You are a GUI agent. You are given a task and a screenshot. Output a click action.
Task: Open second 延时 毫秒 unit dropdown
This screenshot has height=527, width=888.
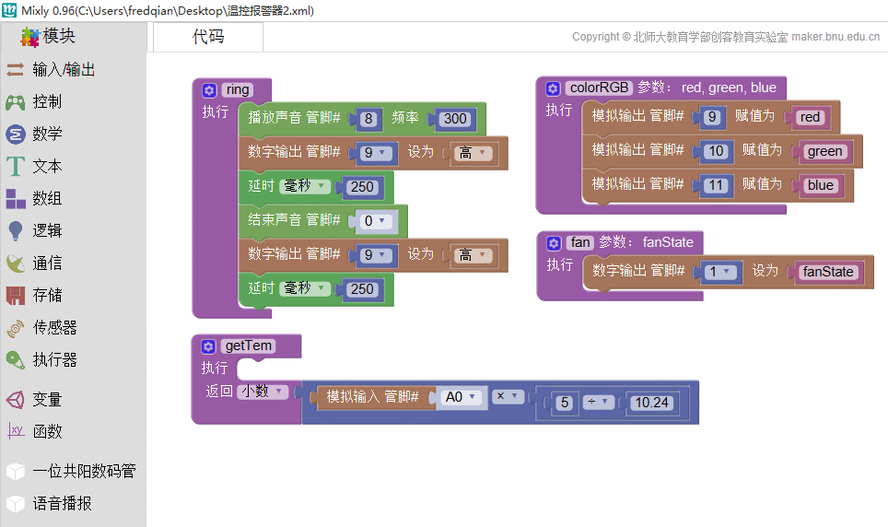click(x=305, y=288)
